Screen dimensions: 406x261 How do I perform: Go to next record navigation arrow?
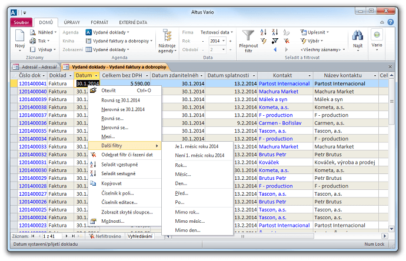[x=66, y=236]
